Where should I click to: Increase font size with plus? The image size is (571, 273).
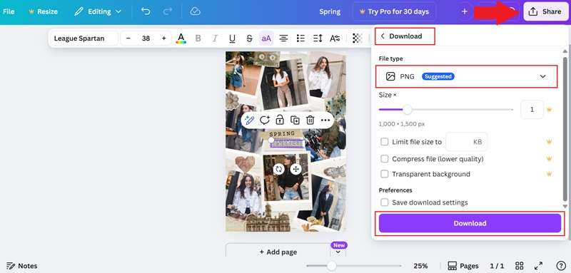pos(164,38)
